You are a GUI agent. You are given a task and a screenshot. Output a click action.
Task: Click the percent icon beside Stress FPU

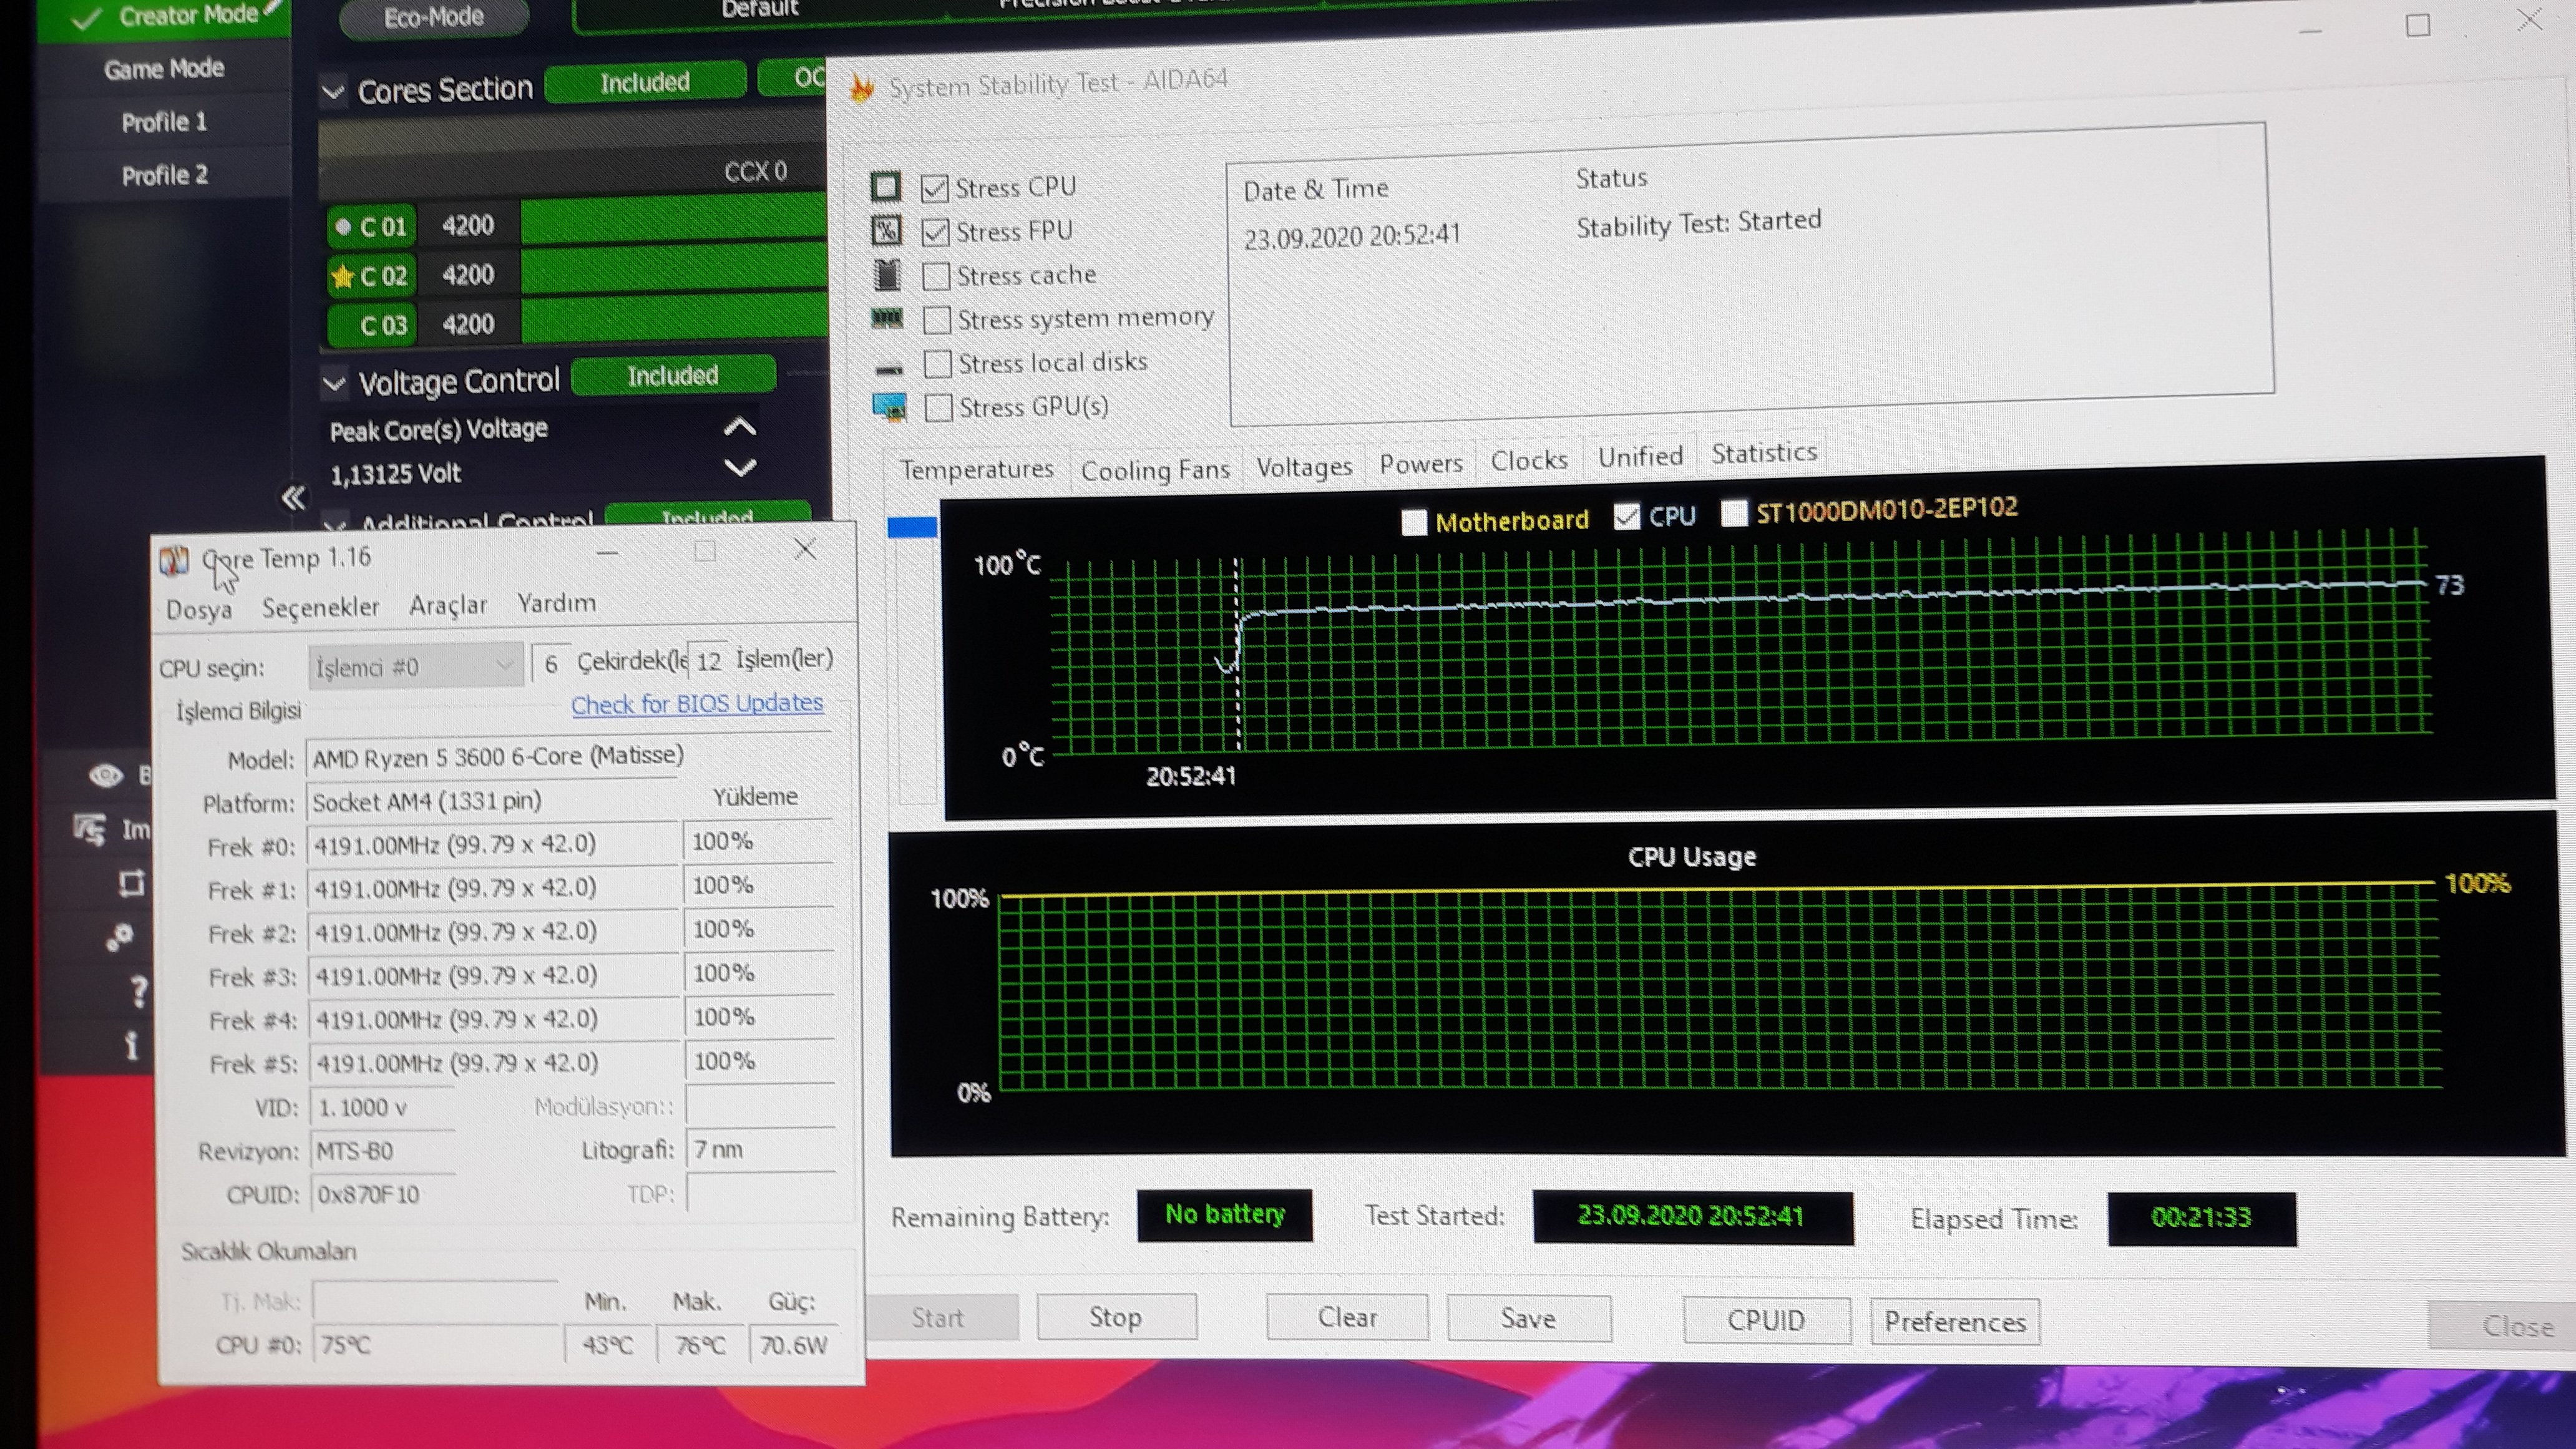[x=886, y=230]
